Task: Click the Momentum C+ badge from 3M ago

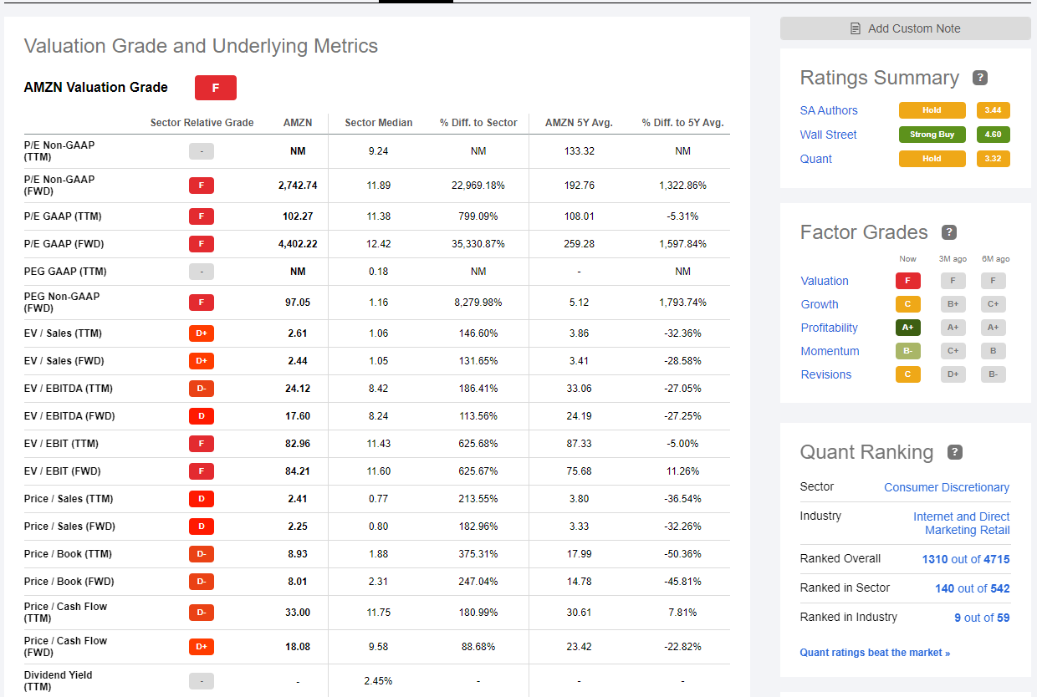Action: click(x=953, y=351)
